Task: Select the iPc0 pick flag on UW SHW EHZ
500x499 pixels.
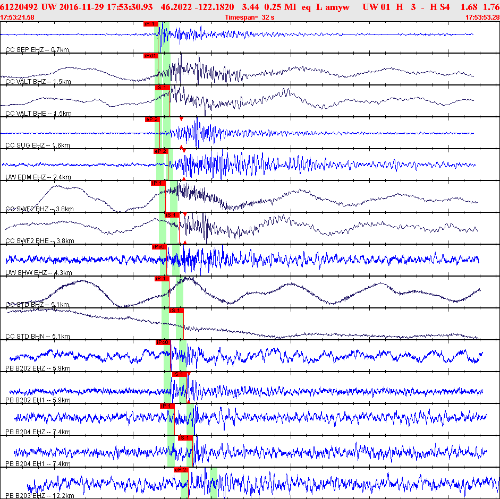Action: (159, 247)
